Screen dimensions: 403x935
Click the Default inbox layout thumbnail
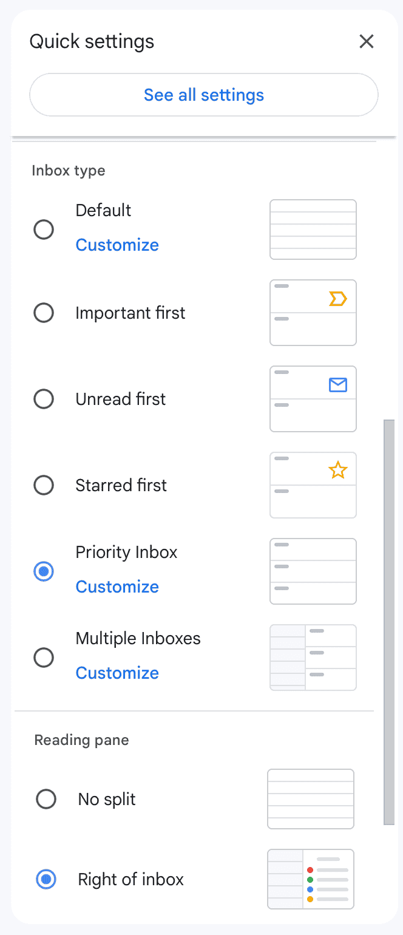point(313,229)
